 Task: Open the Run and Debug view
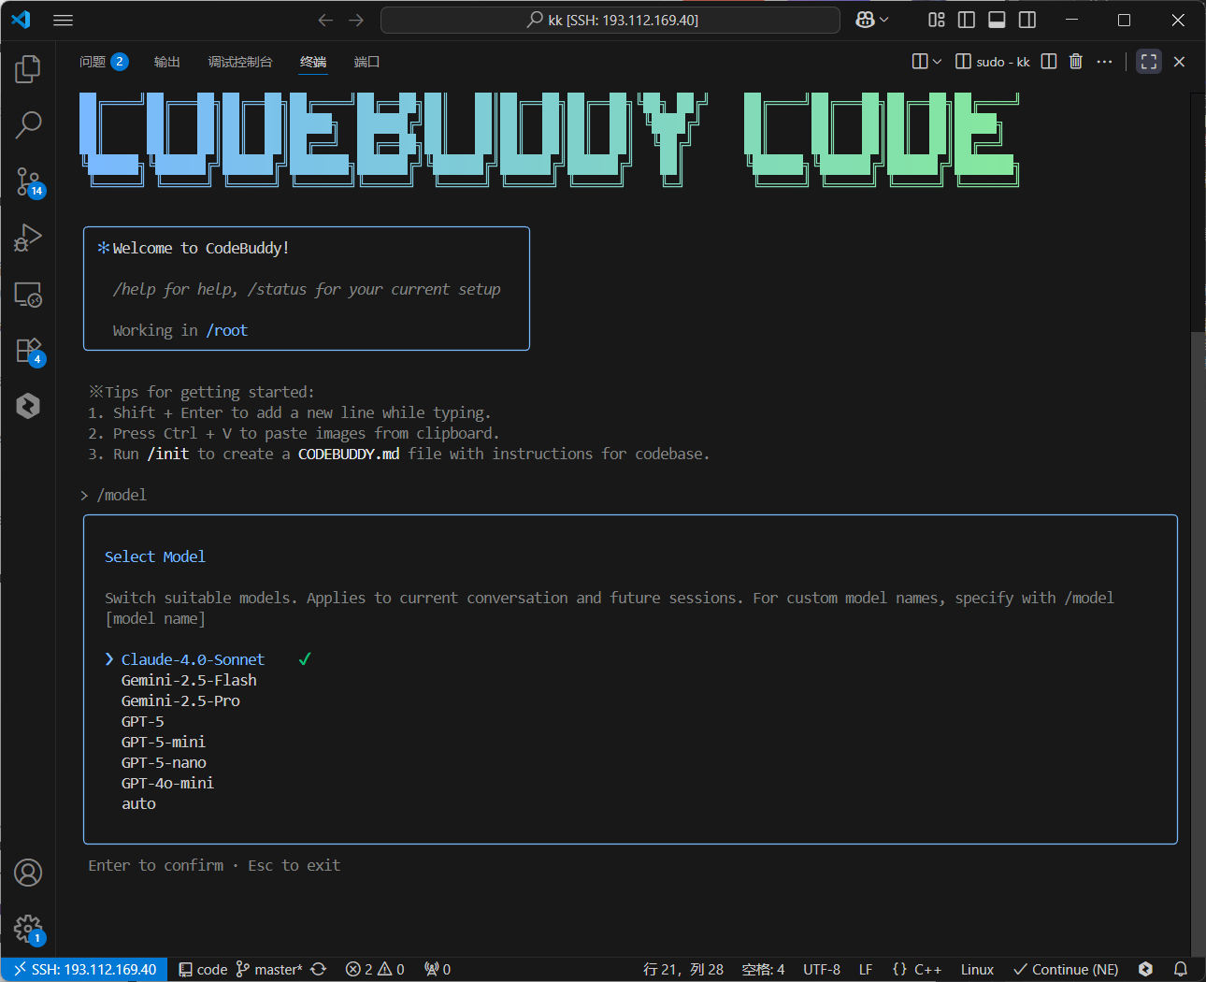(28, 238)
